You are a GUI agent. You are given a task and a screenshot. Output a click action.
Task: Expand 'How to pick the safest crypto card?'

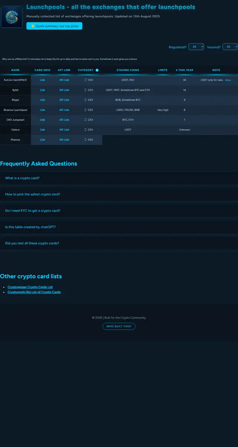pos(119,194)
